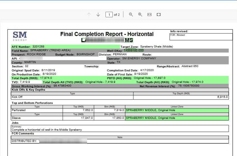Select the Final Completion Report - Horizontal title
The image size is (237, 156).
tap(107, 34)
